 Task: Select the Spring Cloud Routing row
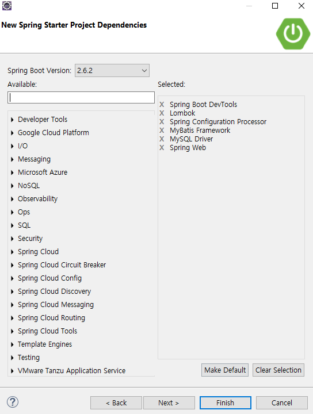pos(52,317)
